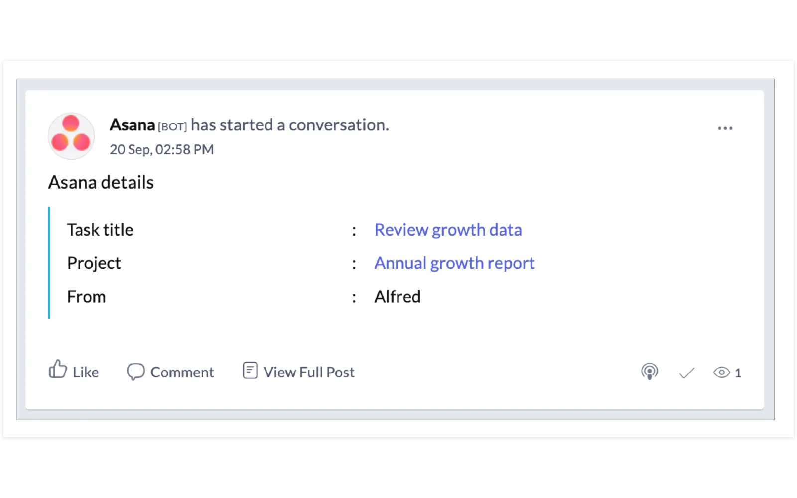Click the sender name Alfred
Screen dimensions: 797x498
[397, 297]
